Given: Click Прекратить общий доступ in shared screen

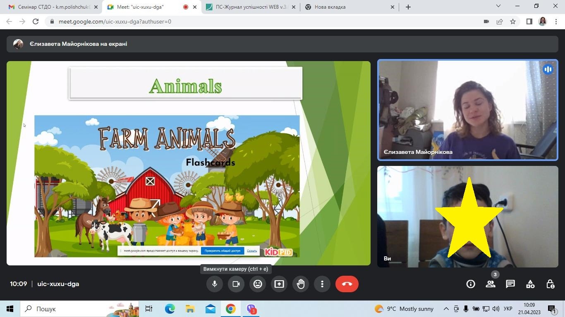Looking at the screenshot, I should [x=223, y=251].
